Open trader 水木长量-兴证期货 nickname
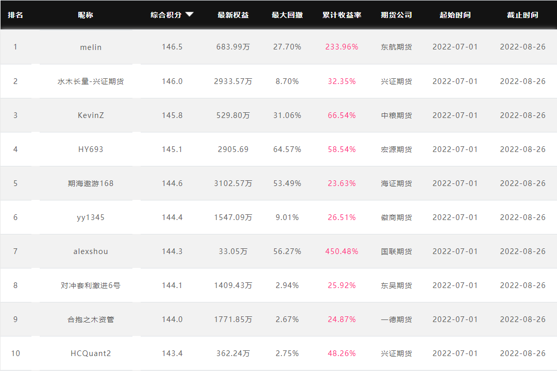 point(91,81)
